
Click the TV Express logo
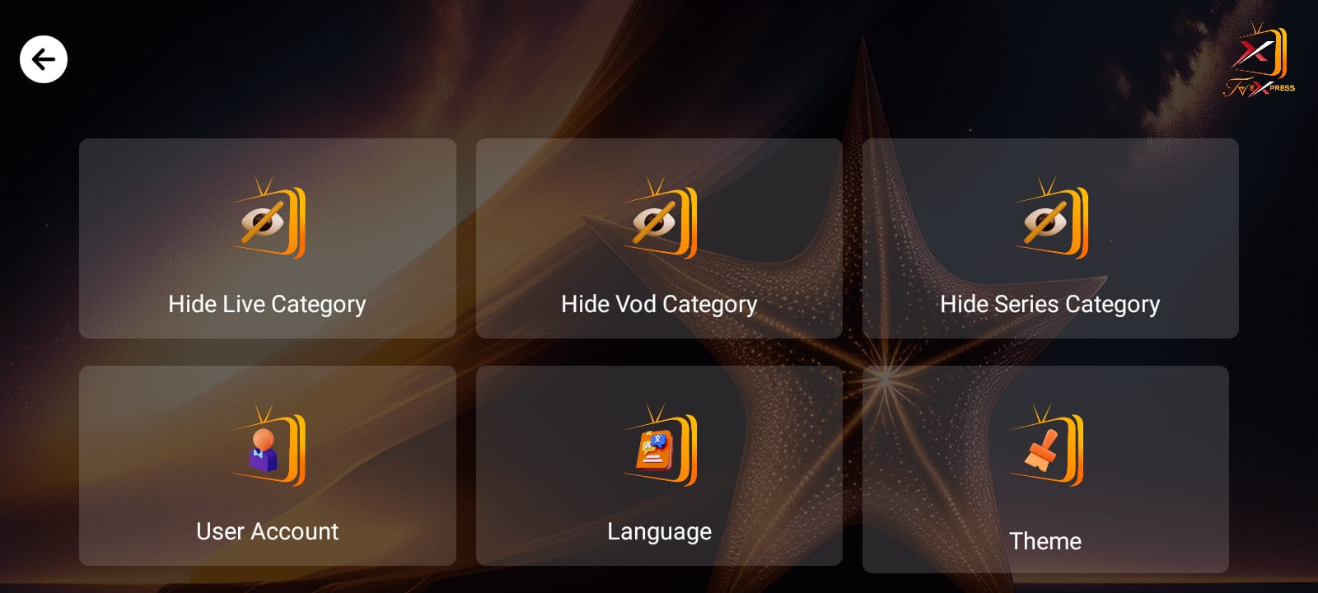1259,61
